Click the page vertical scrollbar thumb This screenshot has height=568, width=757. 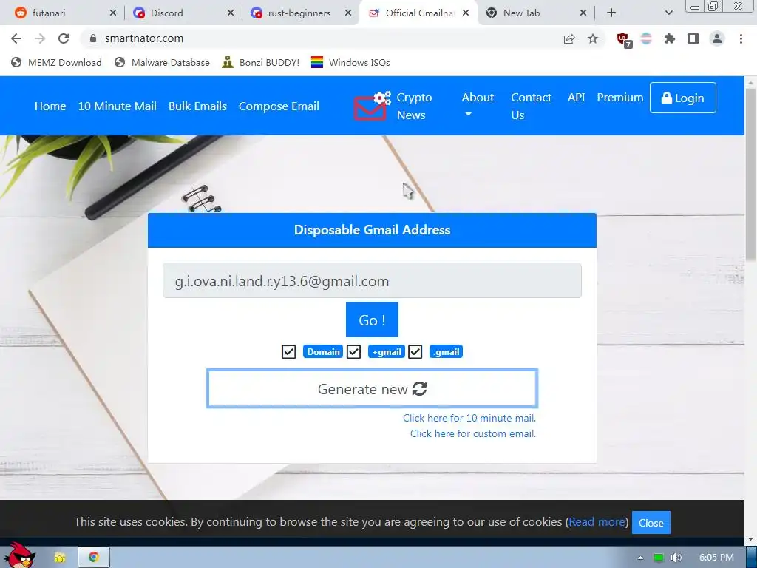pyautogui.click(x=751, y=176)
